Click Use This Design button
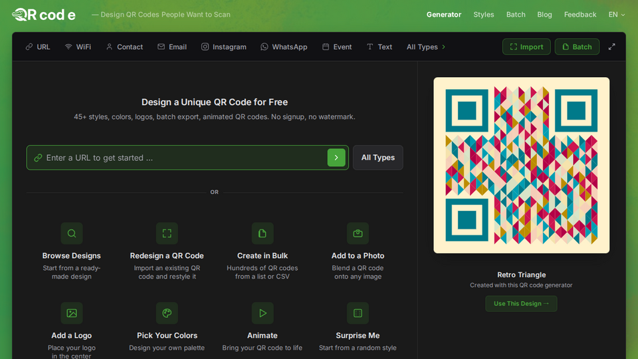638x359 pixels. (x=521, y=304)
